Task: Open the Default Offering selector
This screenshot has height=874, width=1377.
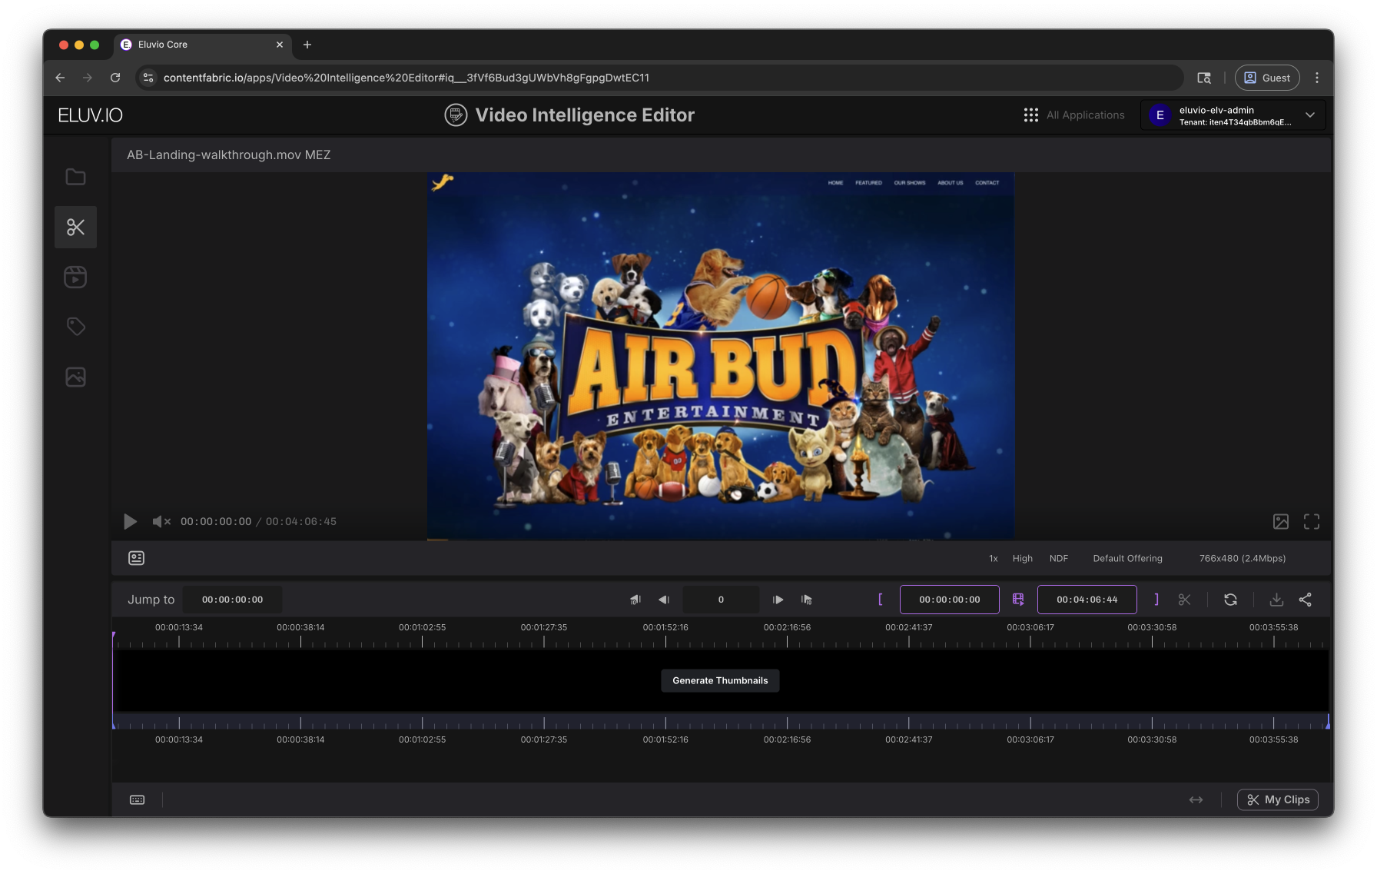Action: point(1127,559)
